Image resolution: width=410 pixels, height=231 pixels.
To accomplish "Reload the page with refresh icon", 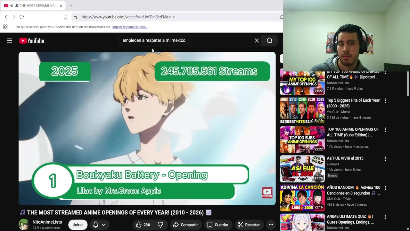I will click(x=22, y=17).
